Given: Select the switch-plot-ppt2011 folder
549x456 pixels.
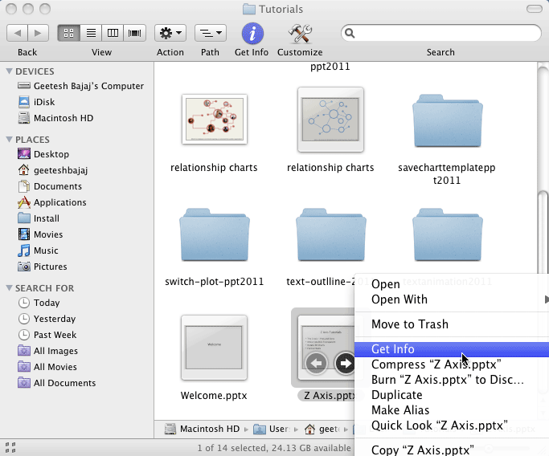Looking at the screenshot, I should [x=215, y=234].
